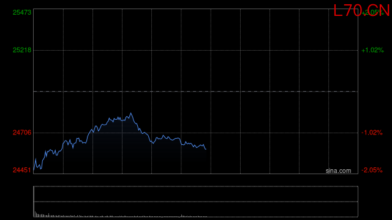The height and width of the screenshot is (220, 392).
Task: Select the +2.05% percentage label at top right
Action: (372, 12)
